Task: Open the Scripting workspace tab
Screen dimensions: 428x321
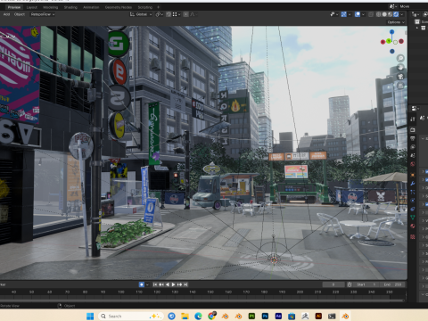Action: [145, 7]
